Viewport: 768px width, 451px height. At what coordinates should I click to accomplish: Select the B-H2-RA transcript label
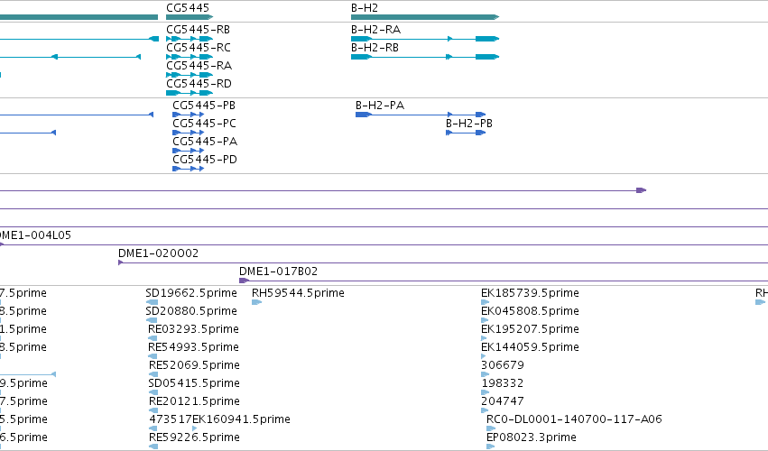(x=375, y=30)
